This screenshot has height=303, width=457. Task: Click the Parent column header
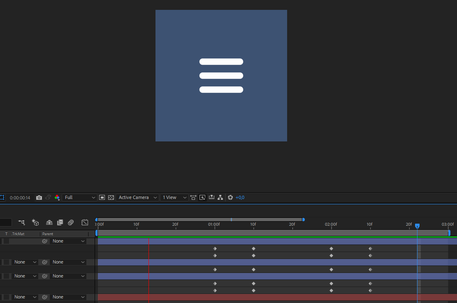coord(48,234)
